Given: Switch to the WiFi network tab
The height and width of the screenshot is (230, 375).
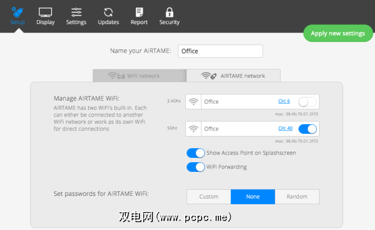Looking at the screenshot, I should point(139,76).
